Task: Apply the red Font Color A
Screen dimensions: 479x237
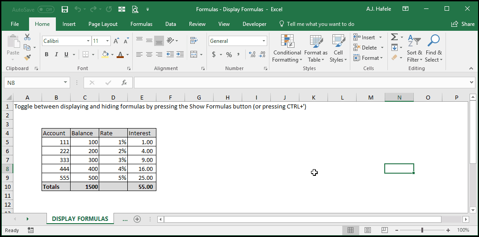Action: (x=120, y=54)
